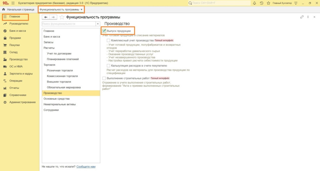Add page to favorites star icon
Screen dimensions: 320x171
click(62, 17)
